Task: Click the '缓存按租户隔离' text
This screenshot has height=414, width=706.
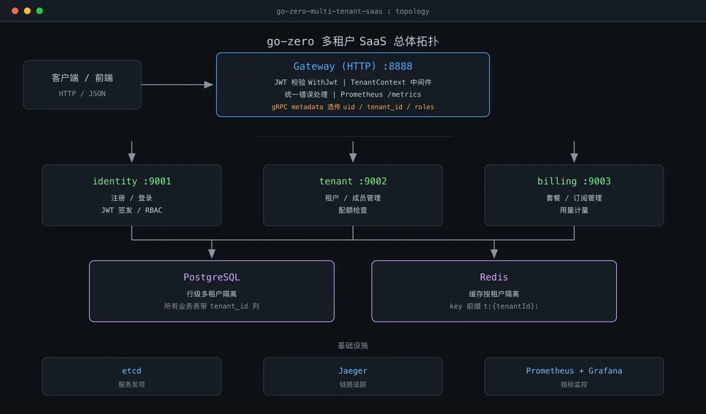Action: [x=494, y=294]
